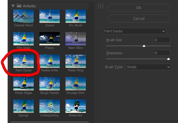Click the Cancel button
Screen dimensions: 178x123
[139, 19]
